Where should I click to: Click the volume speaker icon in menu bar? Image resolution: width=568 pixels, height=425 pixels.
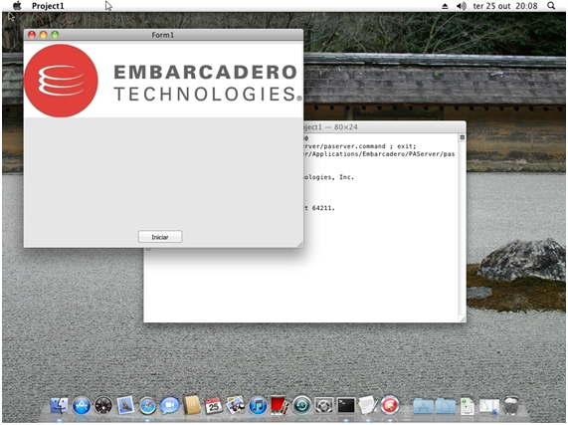coord(462,6)
